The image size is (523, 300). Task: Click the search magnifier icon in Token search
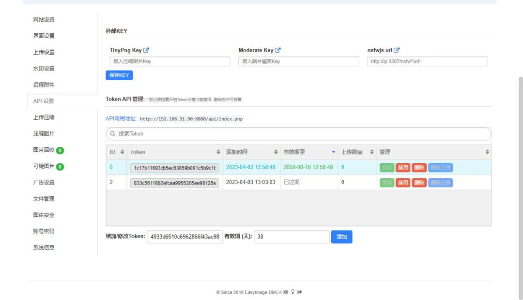click(x=113, y=134)
